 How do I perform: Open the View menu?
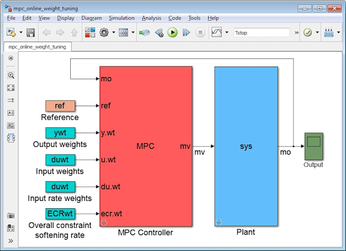pyautogui.click(x=44, y=18)
